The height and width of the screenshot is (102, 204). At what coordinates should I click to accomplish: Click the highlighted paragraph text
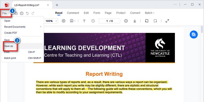pyautogui.click(x=104, y=87)
